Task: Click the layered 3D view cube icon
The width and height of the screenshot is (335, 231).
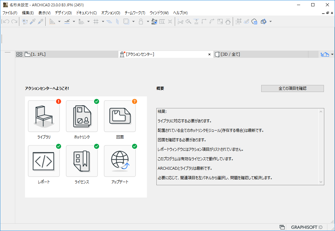Action: (x=264, y=21)
